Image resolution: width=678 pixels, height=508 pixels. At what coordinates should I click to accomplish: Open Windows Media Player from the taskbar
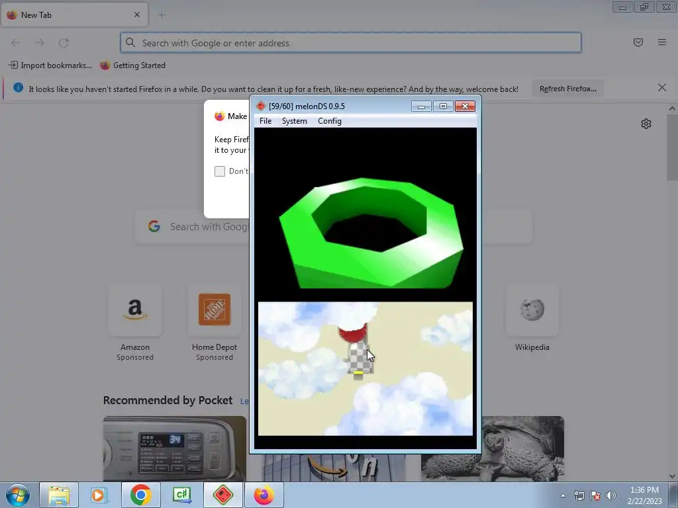coord(99,495)
